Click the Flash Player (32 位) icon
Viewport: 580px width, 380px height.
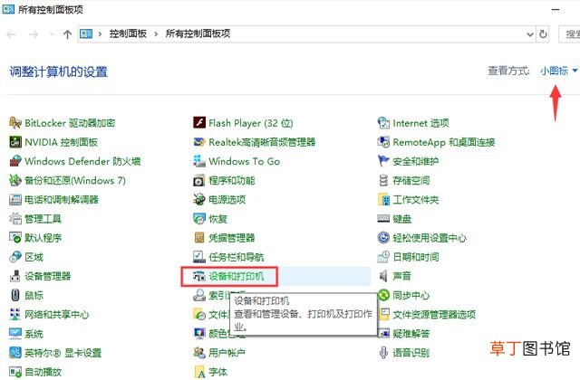[199, 123]
